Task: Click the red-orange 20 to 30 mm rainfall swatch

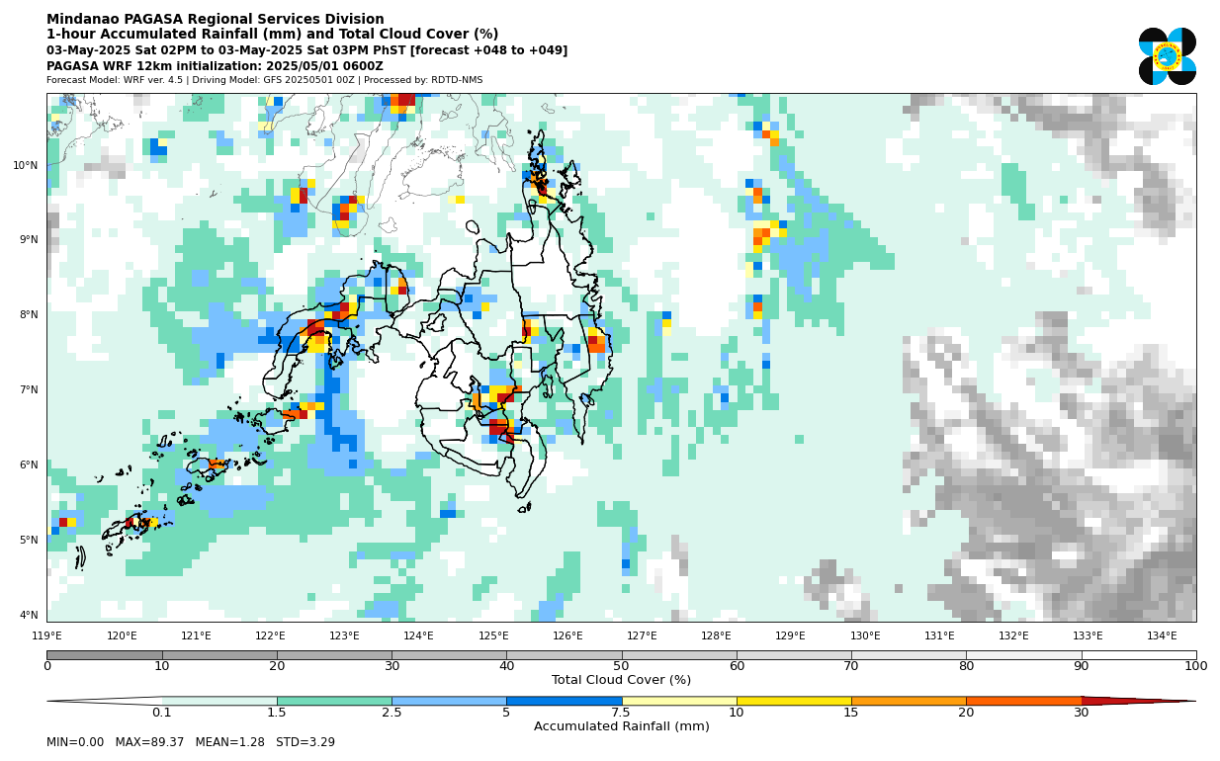Action: pos(1023,701)
